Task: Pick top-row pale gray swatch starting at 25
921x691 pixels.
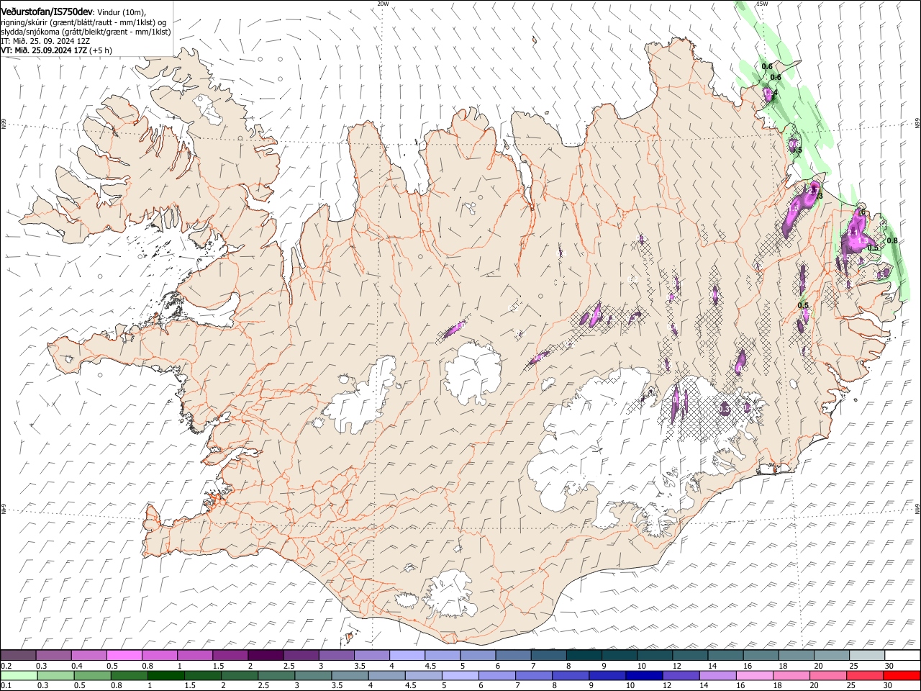Action: (867, 656)
